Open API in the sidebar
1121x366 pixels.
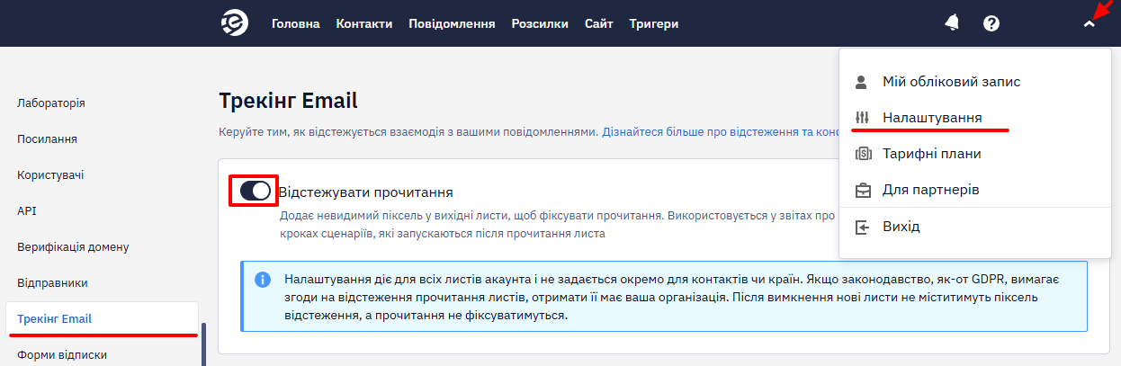pyautogui.click(x=27, y=210)
